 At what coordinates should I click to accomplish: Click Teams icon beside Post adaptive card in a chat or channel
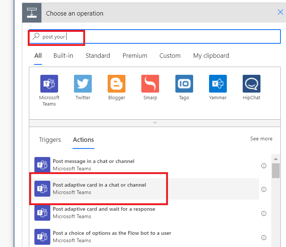pos(42,188)
